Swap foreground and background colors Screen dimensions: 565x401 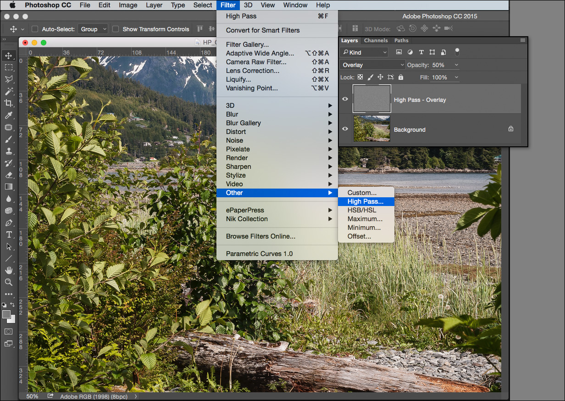(x=13, y=305)
